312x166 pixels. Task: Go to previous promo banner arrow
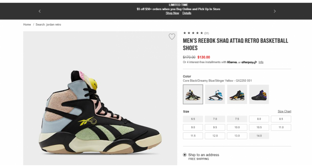coord(40,11)
